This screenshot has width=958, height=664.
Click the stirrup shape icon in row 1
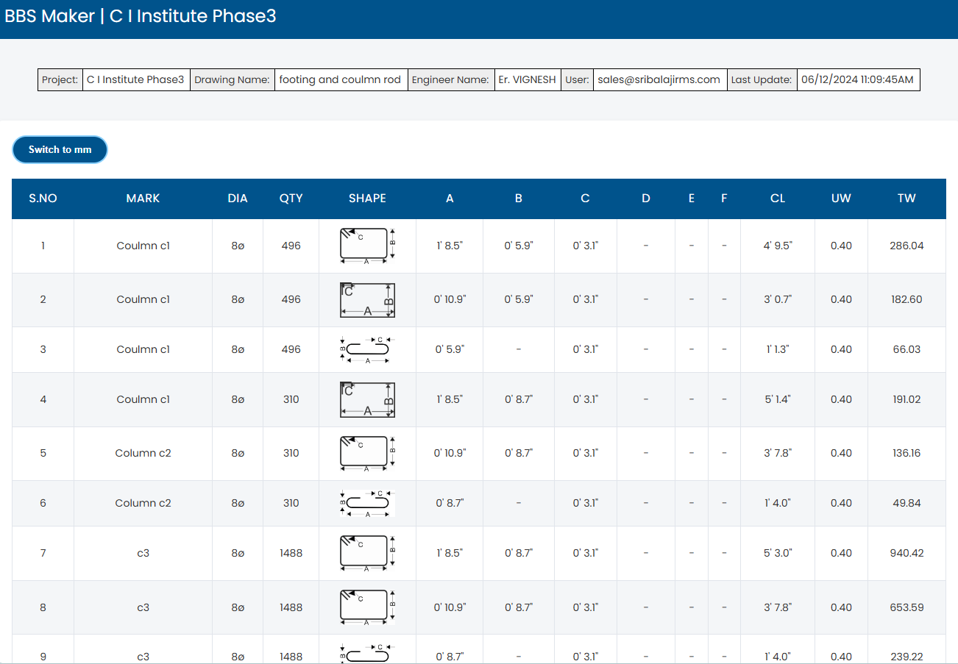tap(367, 246)
